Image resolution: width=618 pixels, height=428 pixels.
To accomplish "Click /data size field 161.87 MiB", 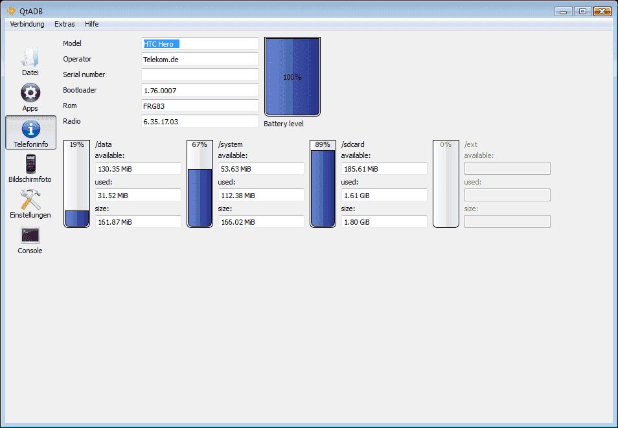I will [139, 221].
